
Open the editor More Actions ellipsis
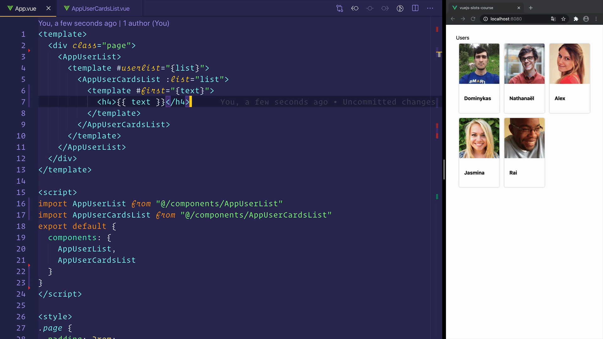point(430,8)
